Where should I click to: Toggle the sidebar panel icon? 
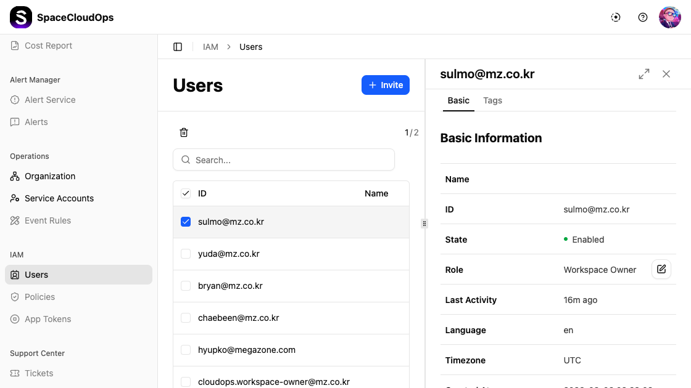(178, 47)
